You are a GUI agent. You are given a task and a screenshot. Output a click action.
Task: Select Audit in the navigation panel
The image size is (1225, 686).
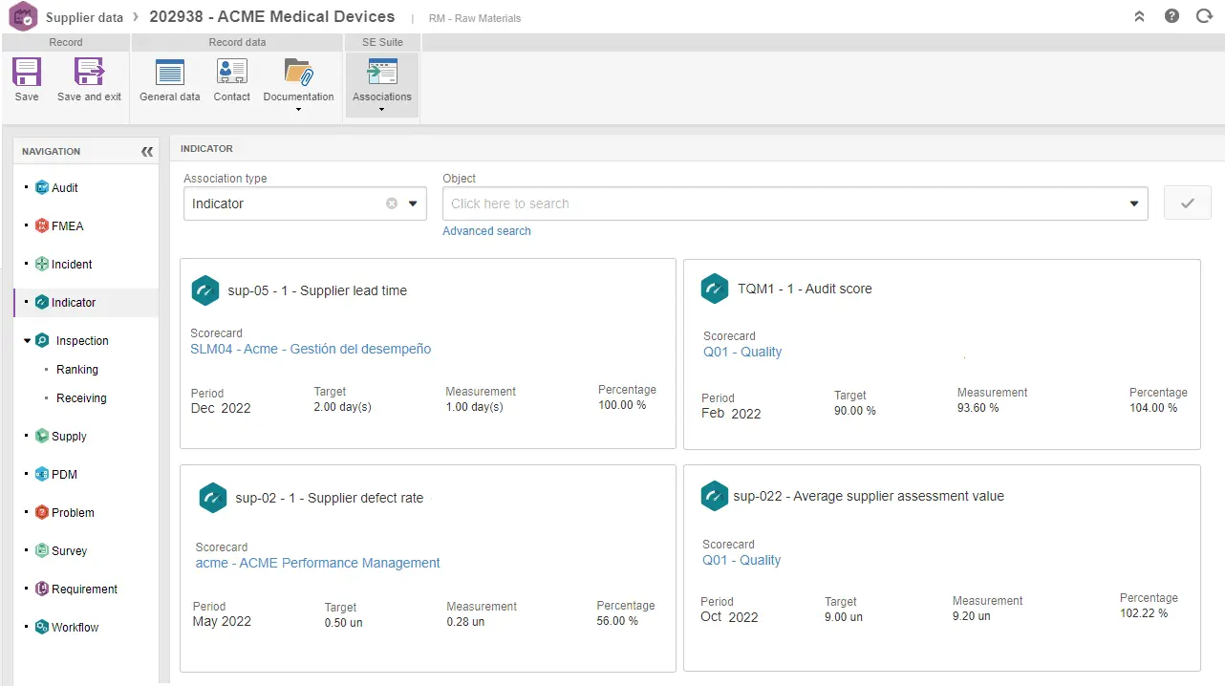tap(64, 188)
